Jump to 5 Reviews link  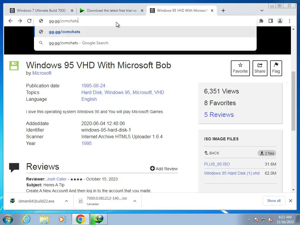(219, 115)
